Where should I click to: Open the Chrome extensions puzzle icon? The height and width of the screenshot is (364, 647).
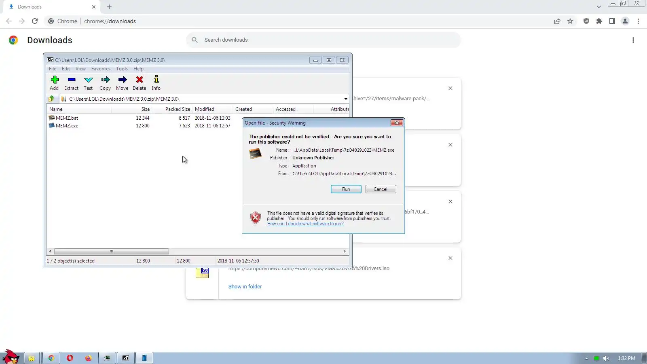[599, 21]
